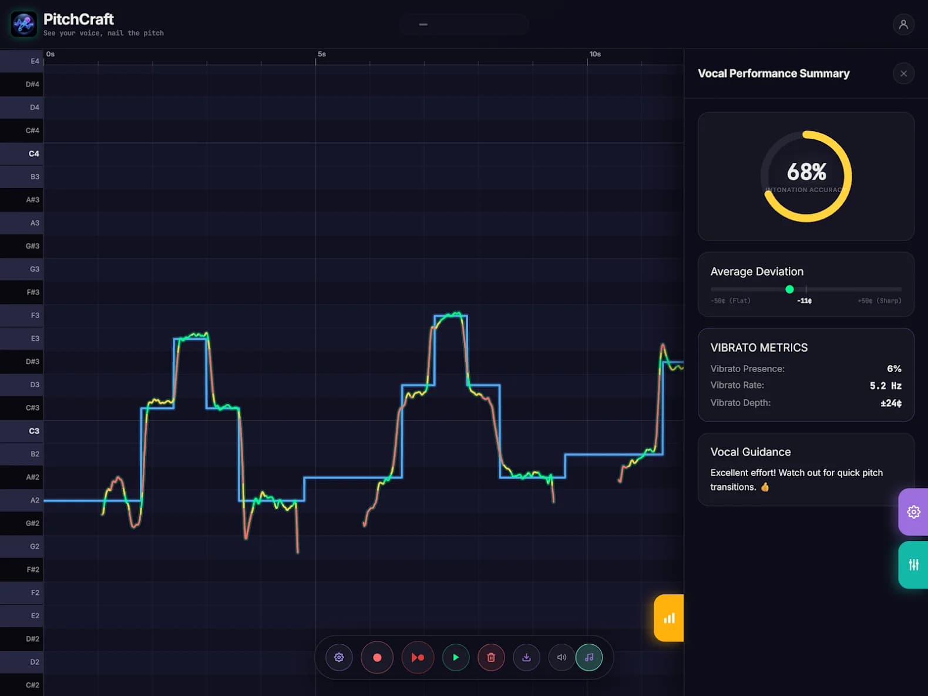Select the C4 piano key
This screenshot has width=928, height=696.
22,153
